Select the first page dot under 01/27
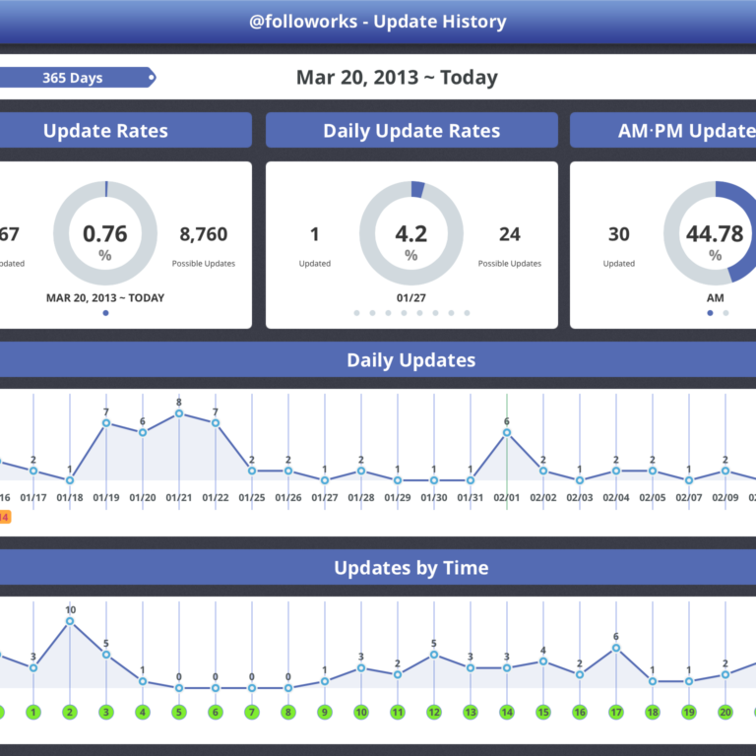 355,313
